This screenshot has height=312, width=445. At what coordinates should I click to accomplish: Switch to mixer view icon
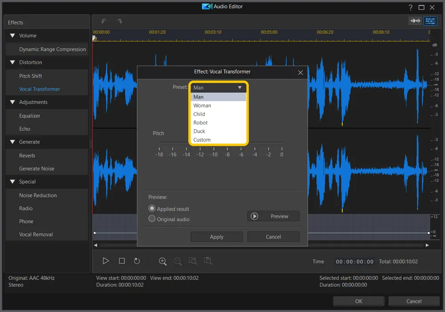(430, 21)
